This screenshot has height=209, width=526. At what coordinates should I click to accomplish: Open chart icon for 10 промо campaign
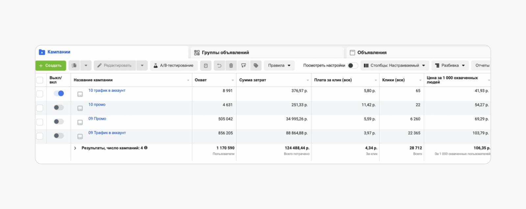80,108
